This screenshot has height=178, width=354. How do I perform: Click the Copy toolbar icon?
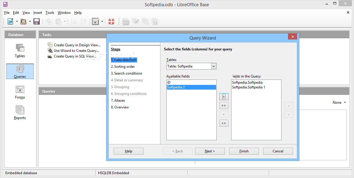[49, 22]
